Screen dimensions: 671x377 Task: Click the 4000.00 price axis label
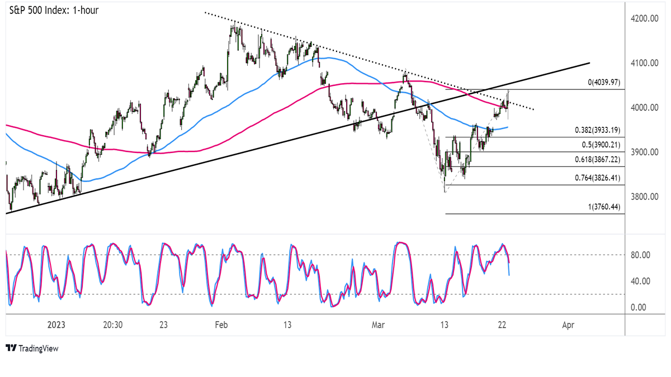[x=644, y=108]
